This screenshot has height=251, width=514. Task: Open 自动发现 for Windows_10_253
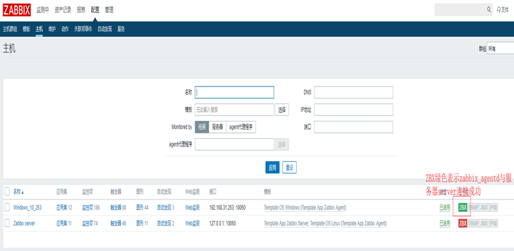(164, 207)
